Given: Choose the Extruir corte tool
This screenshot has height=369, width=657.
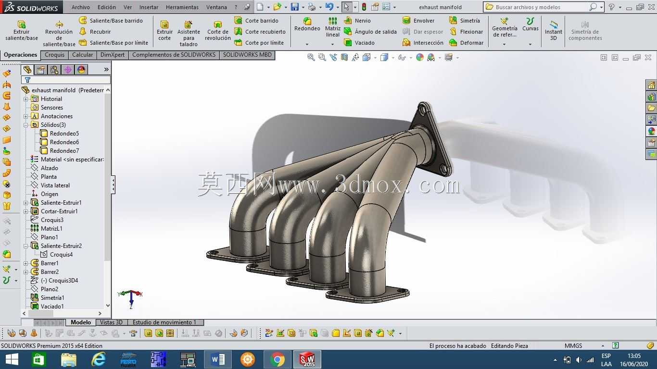Looking at the screenshot, I should [164, 31].
